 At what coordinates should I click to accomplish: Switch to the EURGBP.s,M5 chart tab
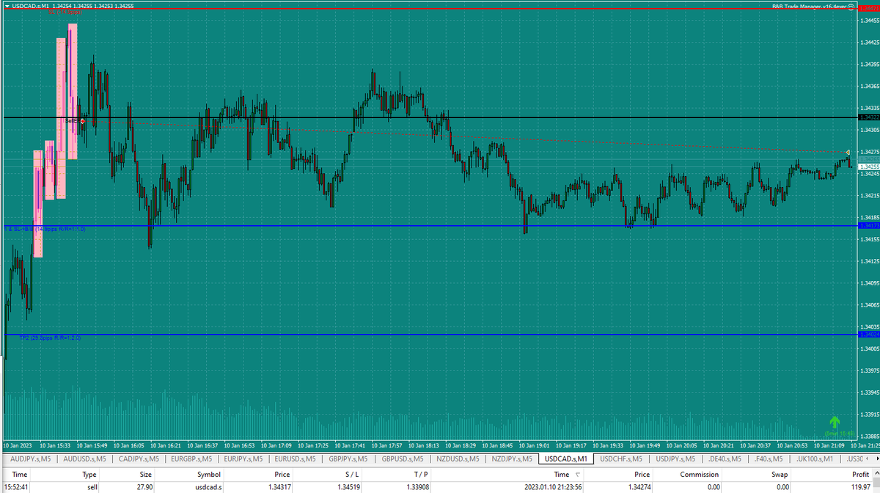[x=191, y=459]
